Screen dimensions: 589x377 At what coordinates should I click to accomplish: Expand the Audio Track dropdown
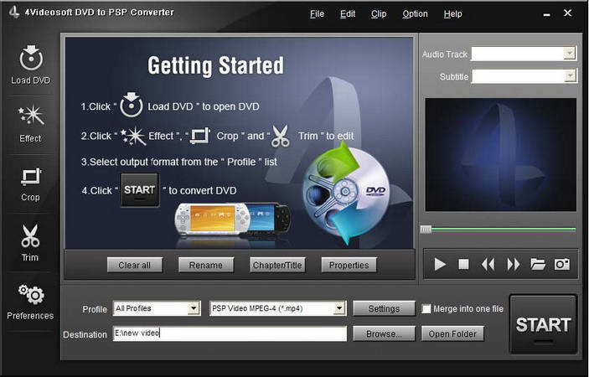click(570, 54)
